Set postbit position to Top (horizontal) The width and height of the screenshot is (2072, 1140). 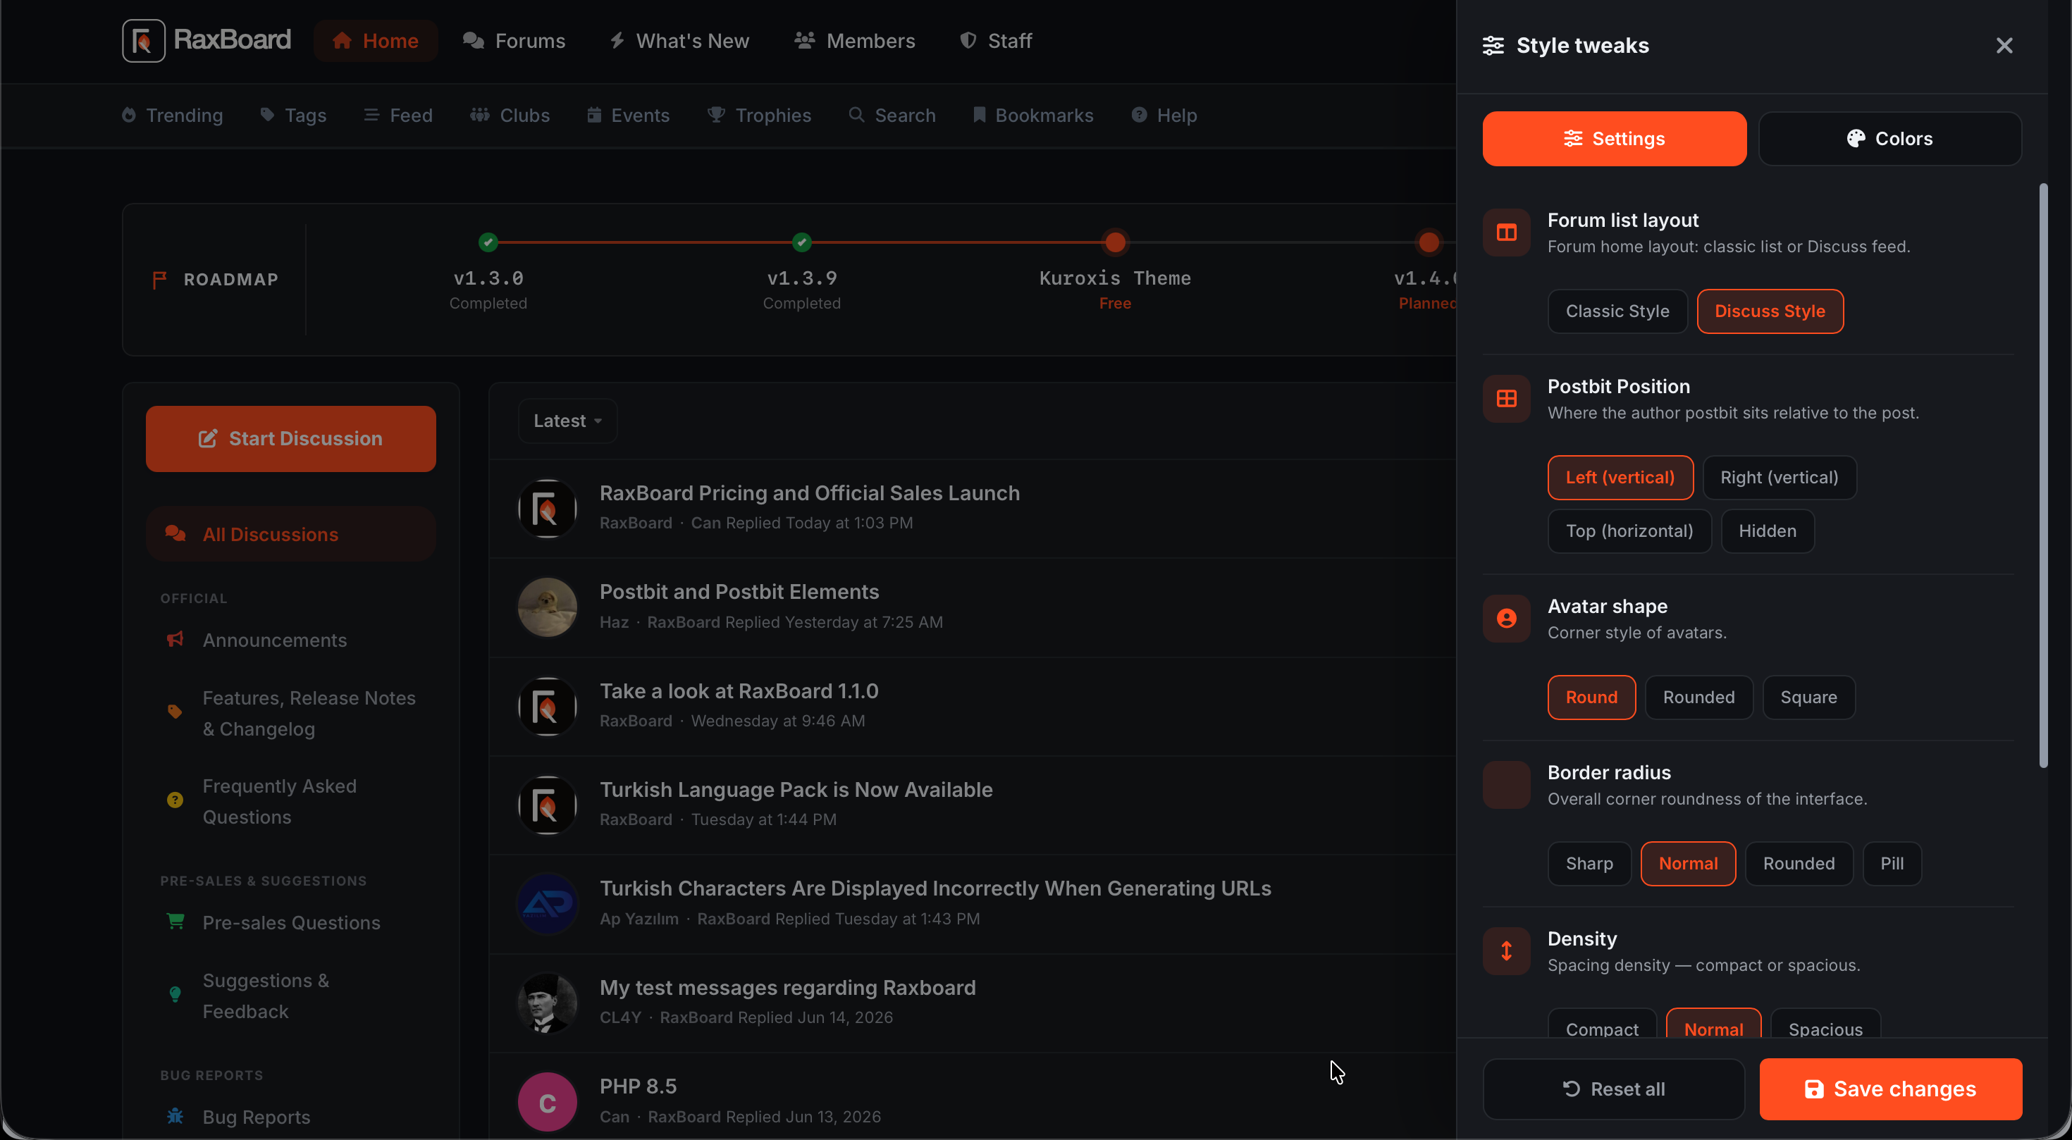[1629, 531]
